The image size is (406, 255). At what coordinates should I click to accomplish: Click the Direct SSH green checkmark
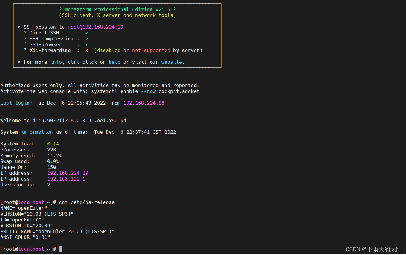(x=87, y=33)
